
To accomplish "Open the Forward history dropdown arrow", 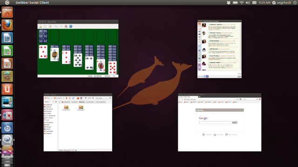I will coord(63,98).
